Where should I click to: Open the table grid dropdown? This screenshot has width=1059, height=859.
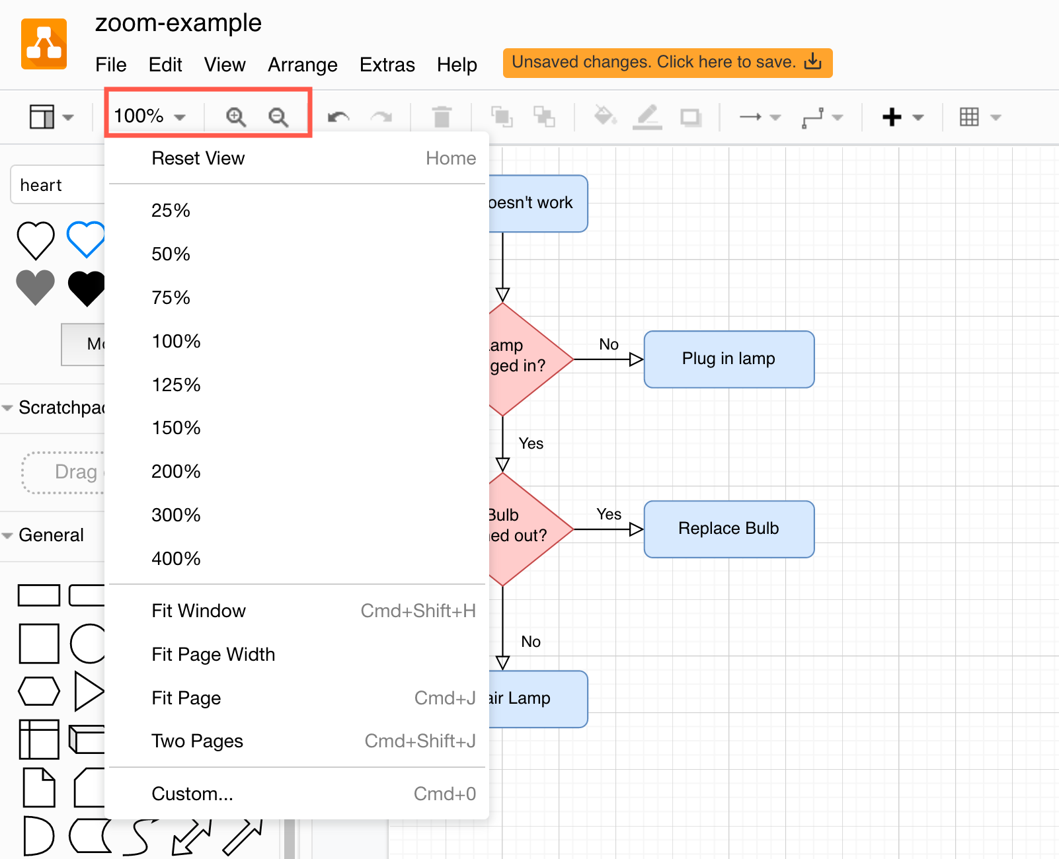pos(980,117)
